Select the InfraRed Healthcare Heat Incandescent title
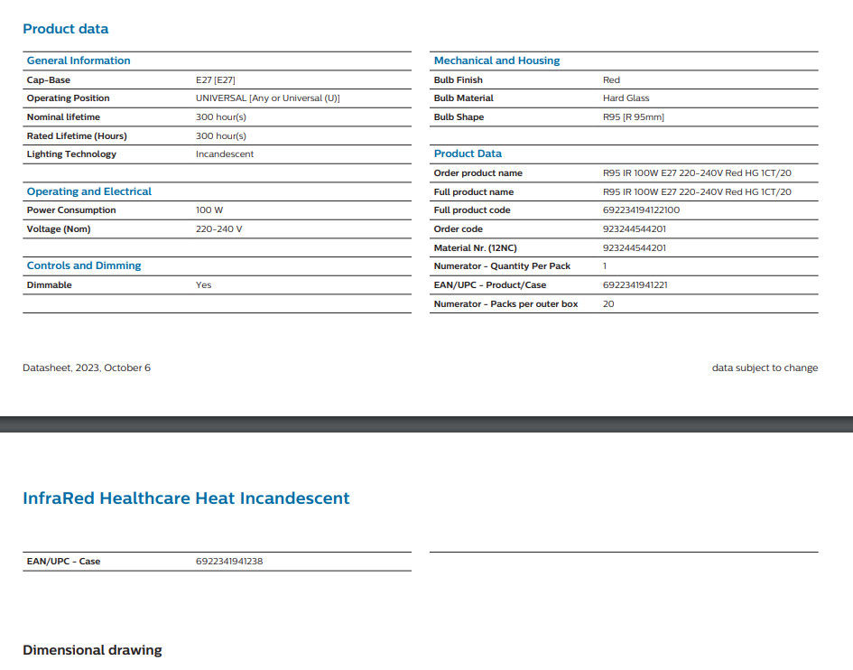This screenshot has height=670, width=853. (x=186, y=498)
